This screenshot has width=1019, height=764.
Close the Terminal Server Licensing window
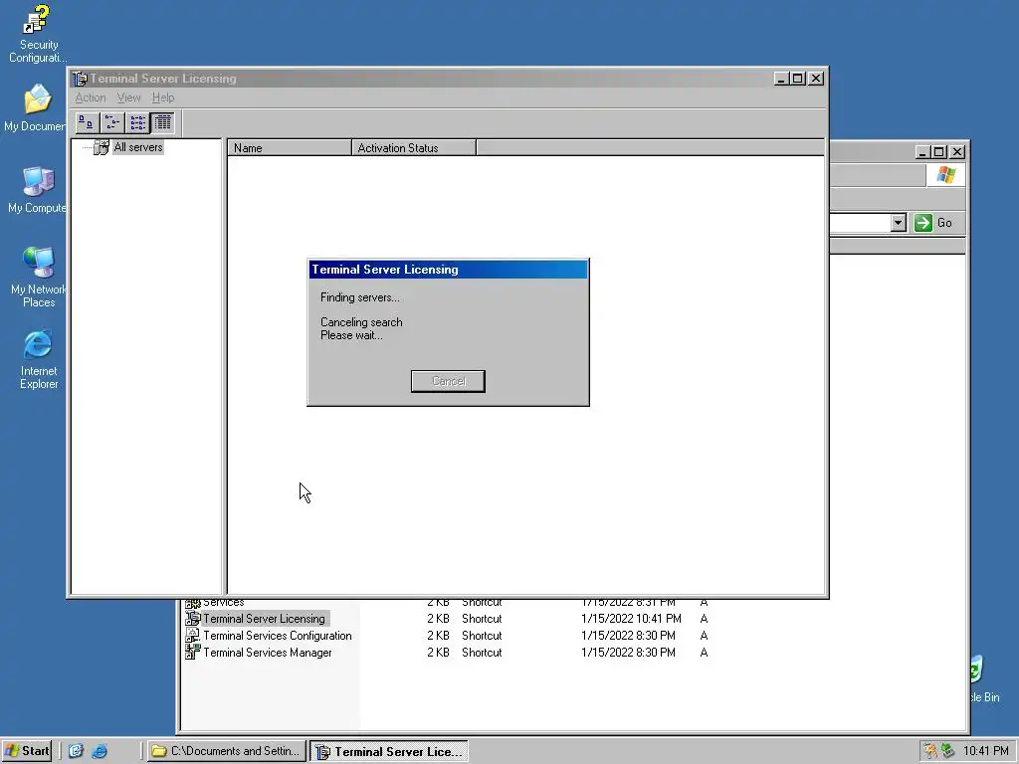816,79
